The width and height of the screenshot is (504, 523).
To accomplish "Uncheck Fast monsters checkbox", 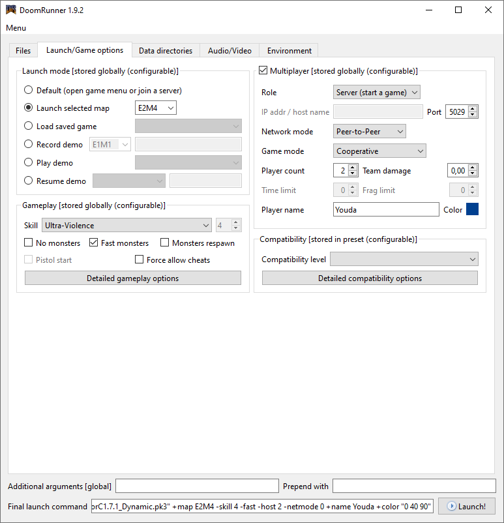I will [x=93, y=243].
